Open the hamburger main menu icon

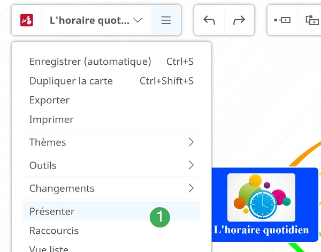tap(166, 20)
